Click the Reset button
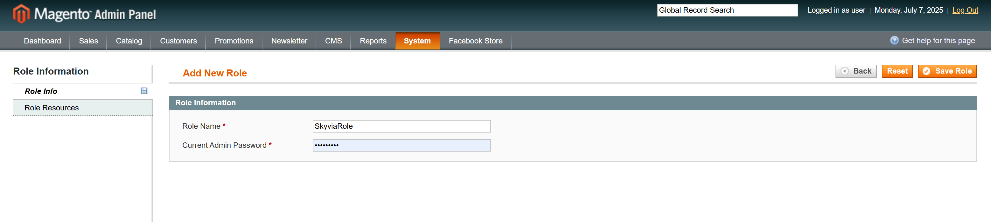The width and height of the screenshot is (991, 222). (x=897, y=71)
